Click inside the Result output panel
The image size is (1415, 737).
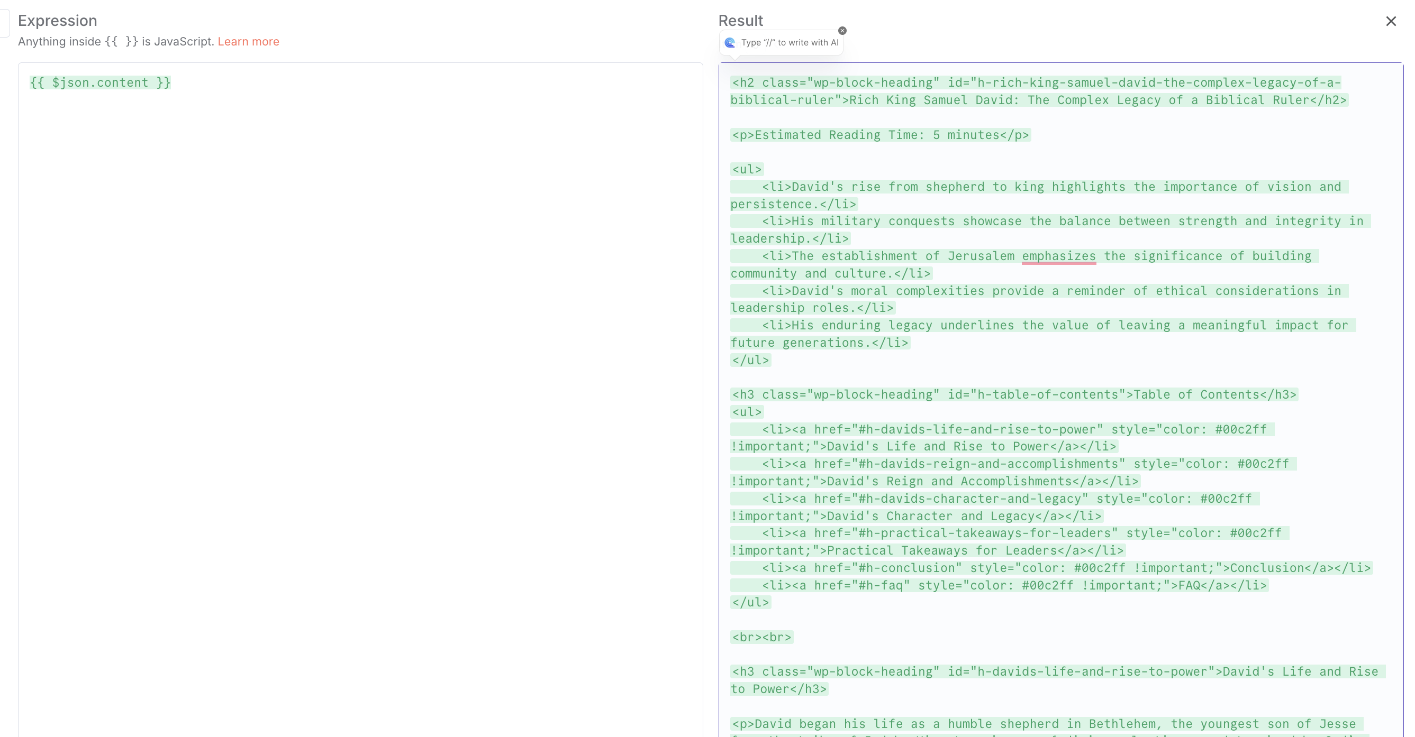coord(1060,400)
